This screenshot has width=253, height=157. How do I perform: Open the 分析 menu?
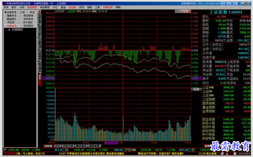(22, 7)
